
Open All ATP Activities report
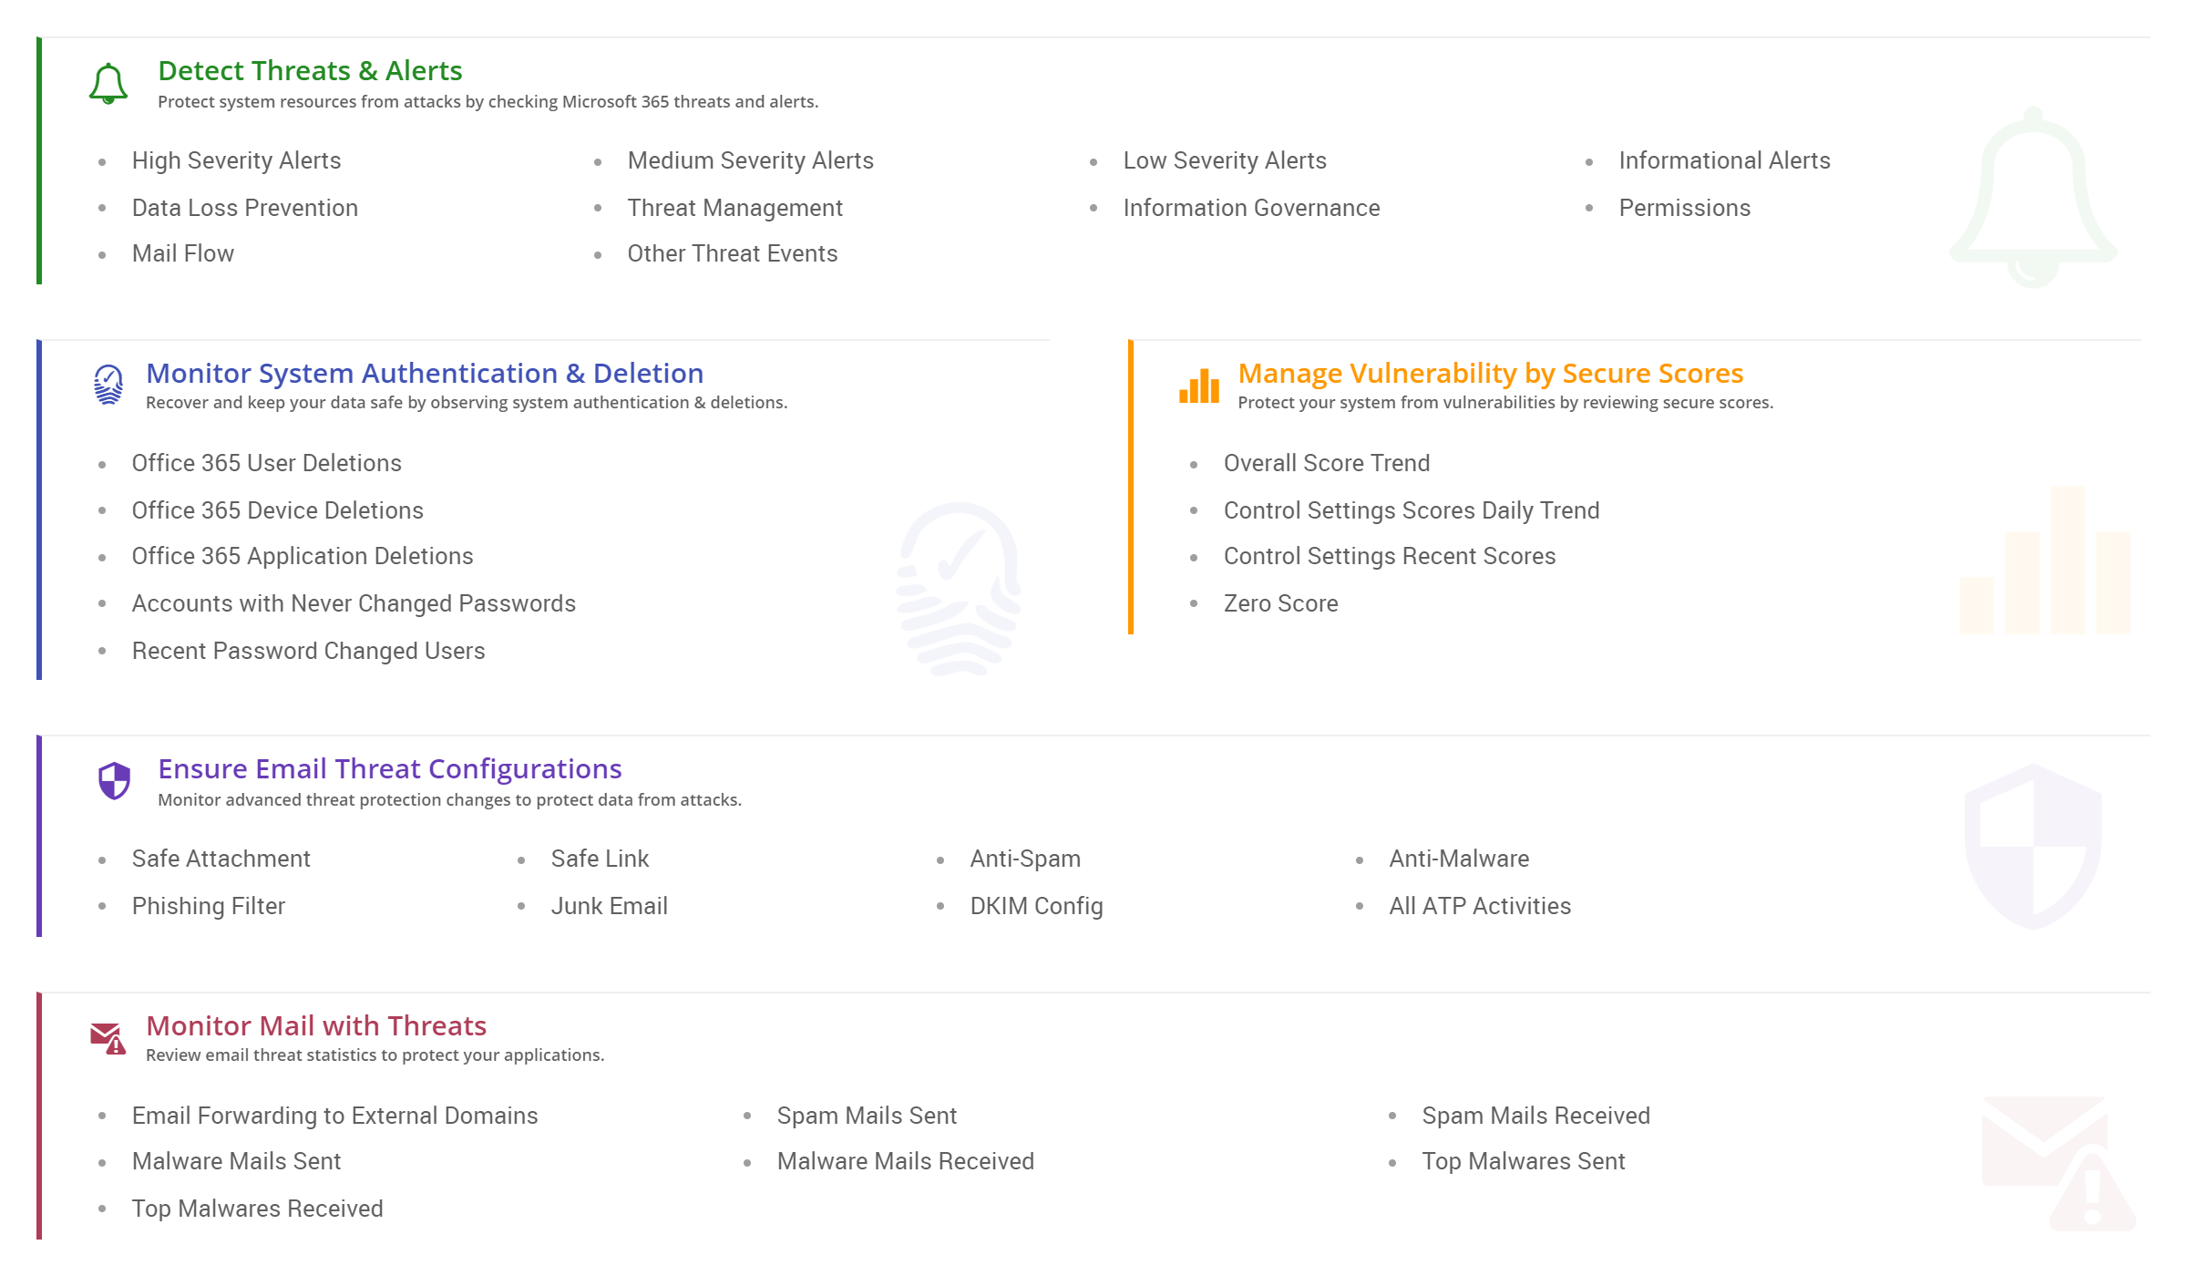(x=1479, y=906)
